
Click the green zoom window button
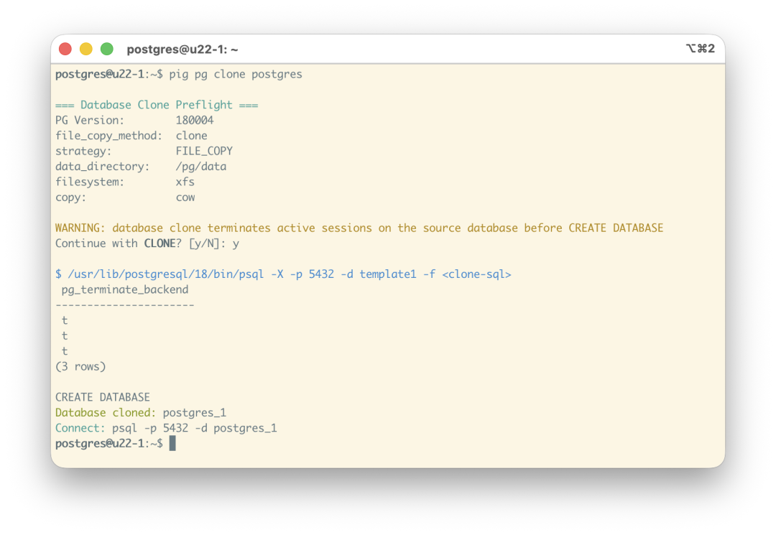pyautogui.click(x=107, y=49)
